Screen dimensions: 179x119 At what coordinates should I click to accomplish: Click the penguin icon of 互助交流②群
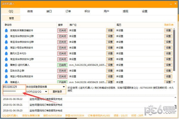6,71
